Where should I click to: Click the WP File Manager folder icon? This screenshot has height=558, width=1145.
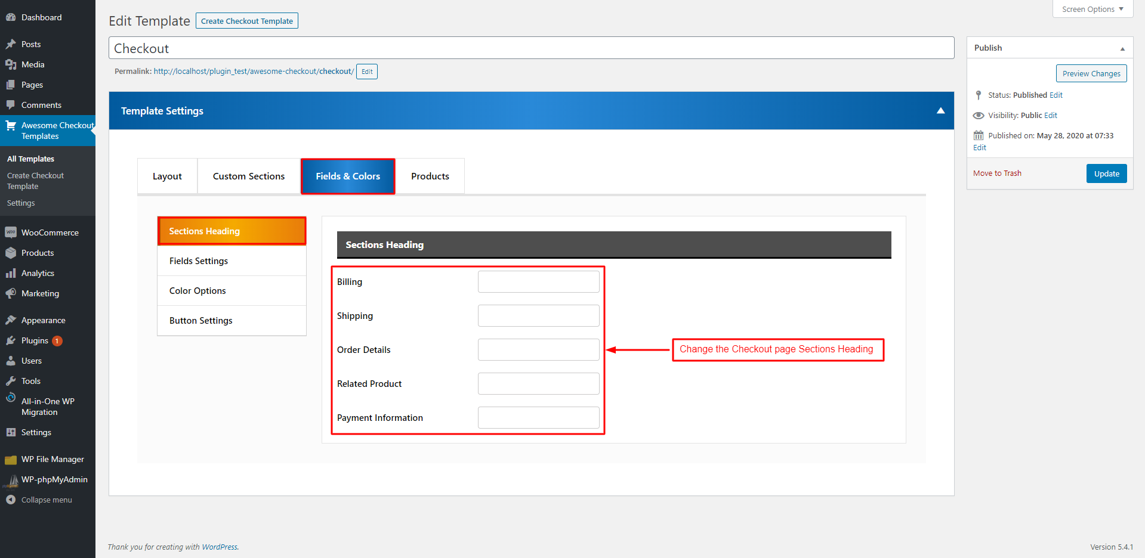pos(11,460)
